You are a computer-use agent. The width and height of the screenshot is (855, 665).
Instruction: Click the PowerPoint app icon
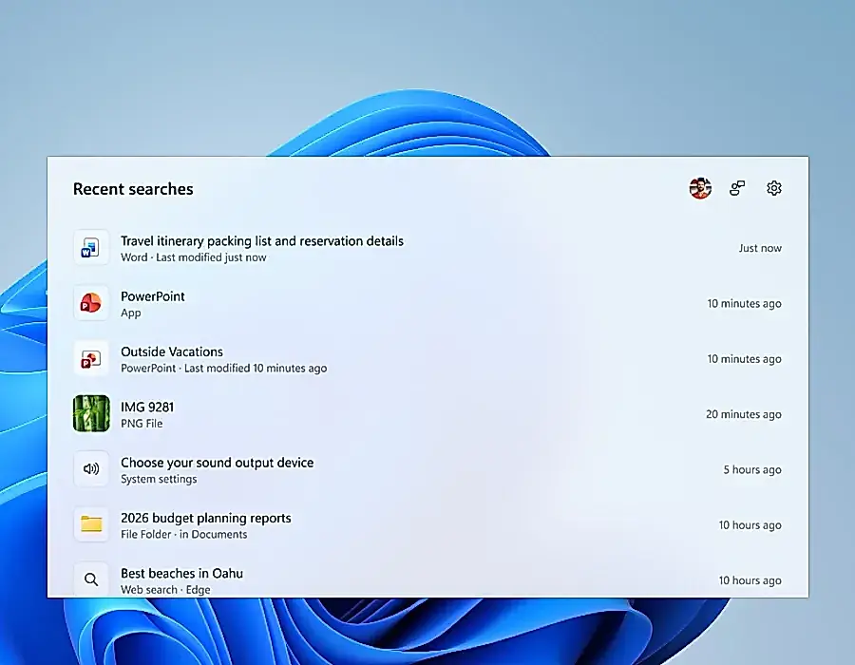pos(91,303)
